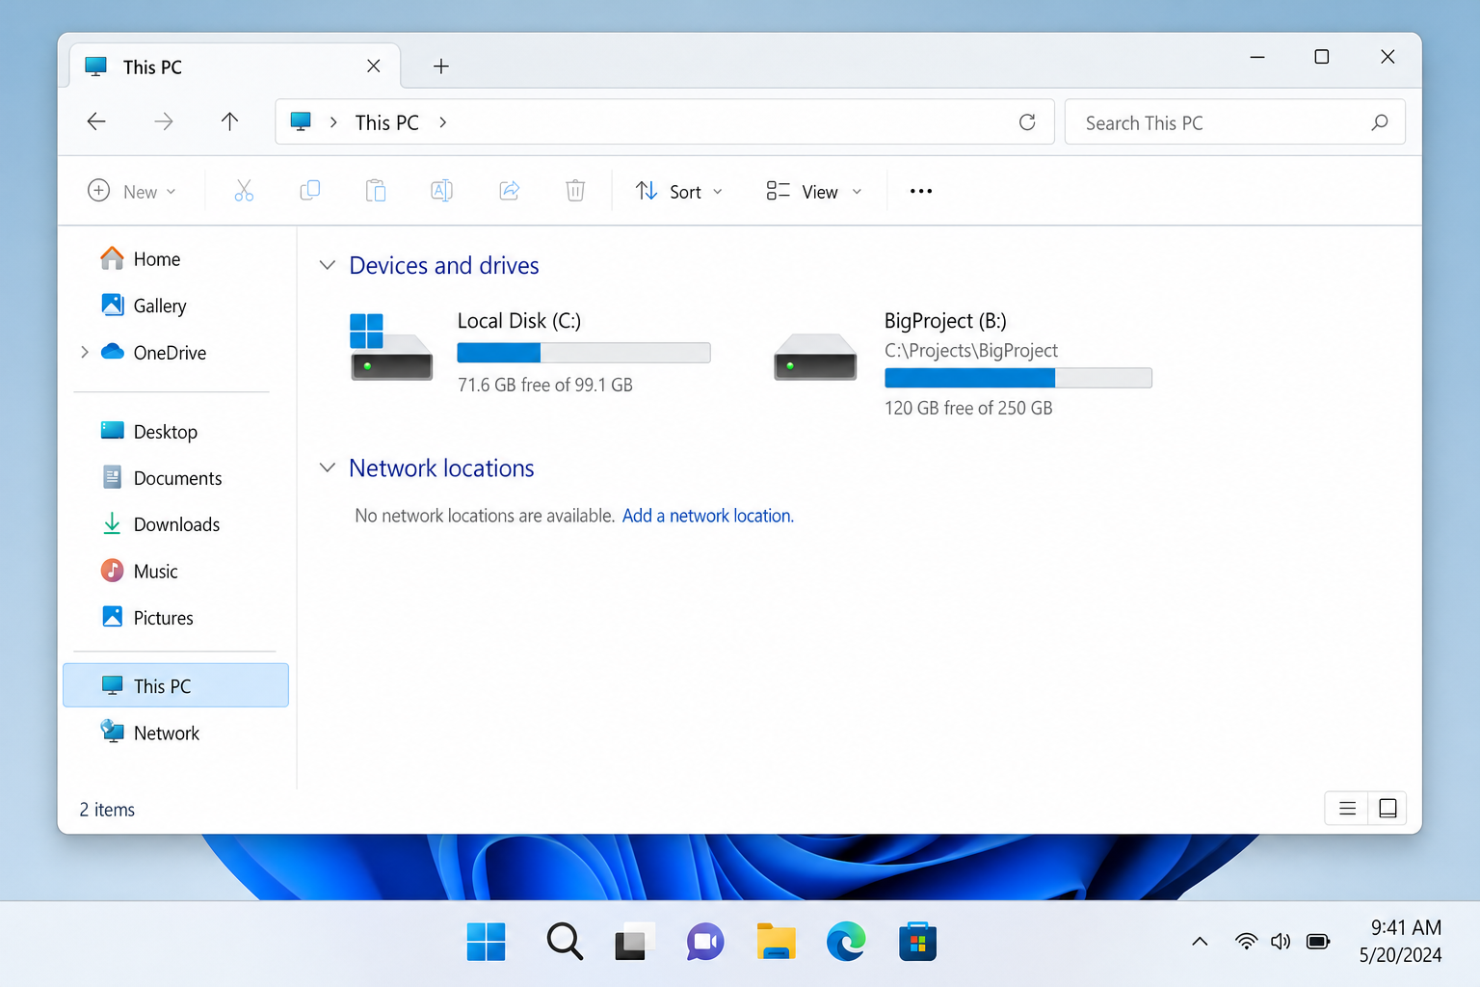Click the Devices and drives heading
Viewport: 1480px width, 987px height.
[444, 265]
